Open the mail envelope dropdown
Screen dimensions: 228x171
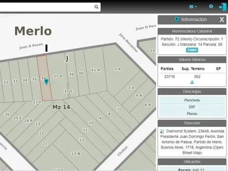click(x=193, y=7)
